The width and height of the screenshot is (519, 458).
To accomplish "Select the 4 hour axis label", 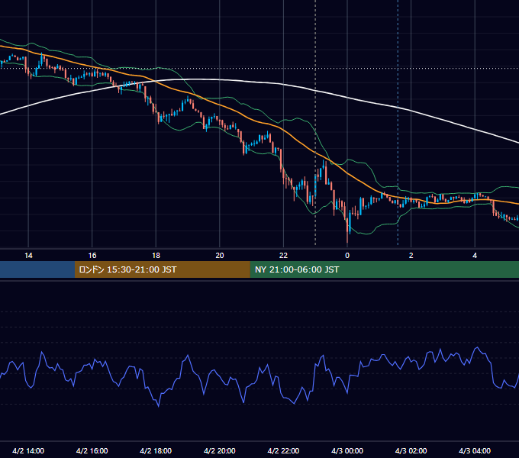I will 475,256.
